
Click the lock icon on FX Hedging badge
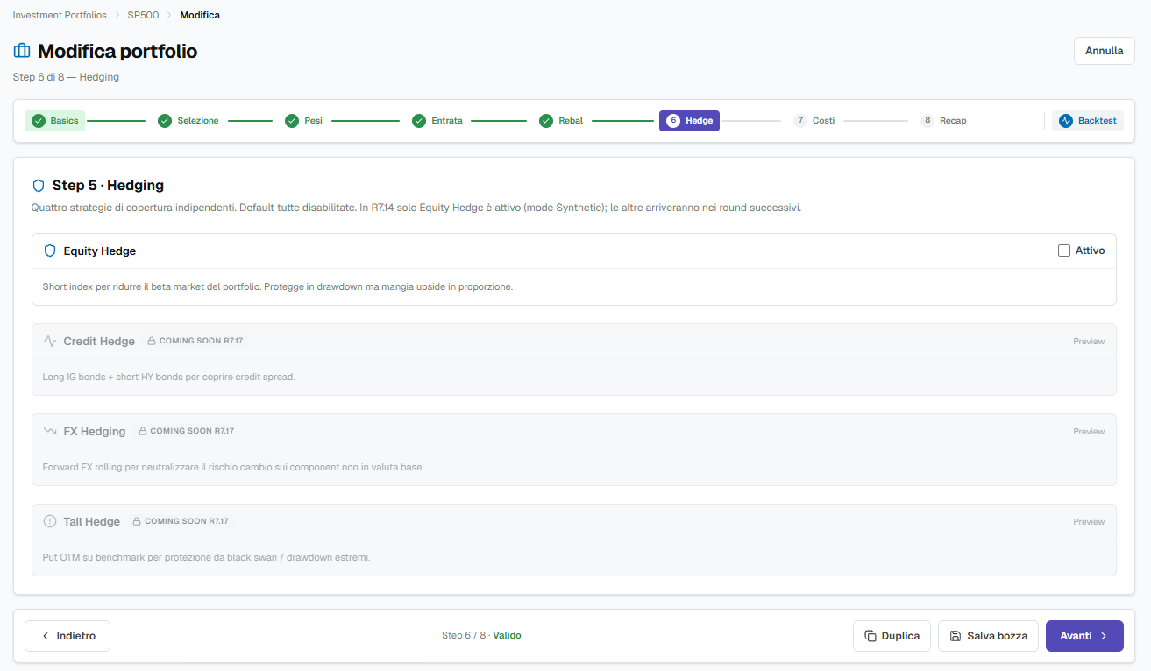point(143,431)
